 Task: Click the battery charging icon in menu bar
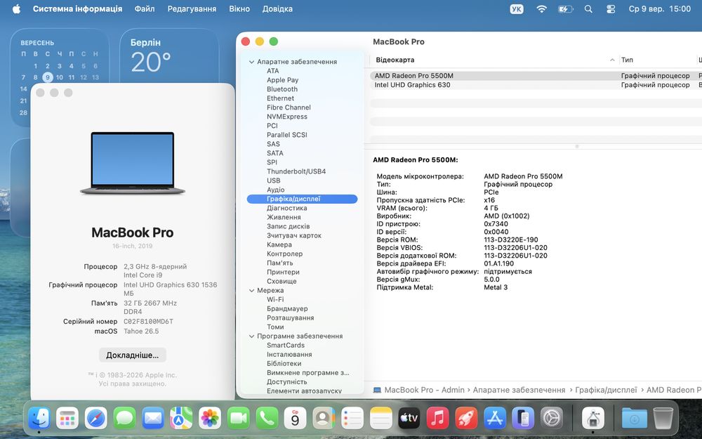565,9
